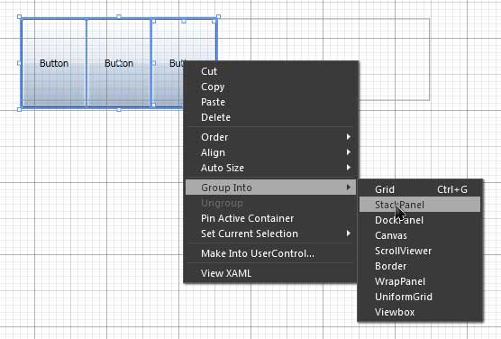Image resolution: width=501 pixels, height=339 pixels.
Task: Choose Border from the submenu
Action: coord(420,266)
